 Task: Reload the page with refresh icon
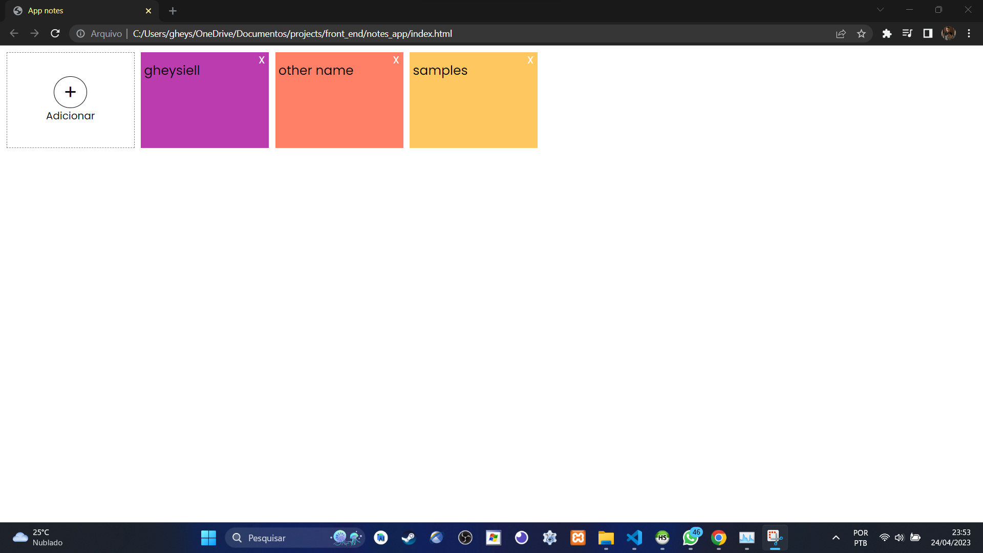pos(55,34)
